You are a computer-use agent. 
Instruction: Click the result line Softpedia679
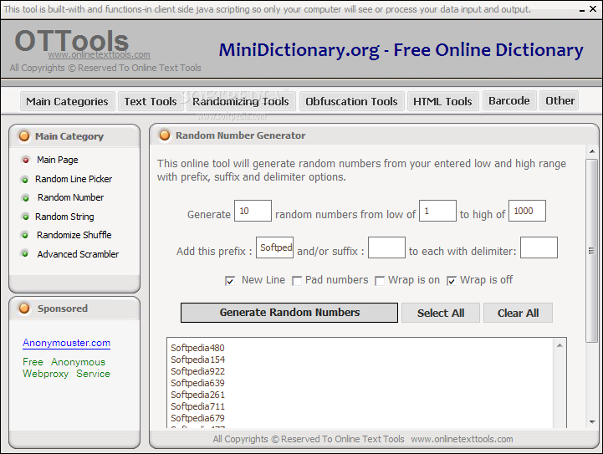[x=197, y=418]
